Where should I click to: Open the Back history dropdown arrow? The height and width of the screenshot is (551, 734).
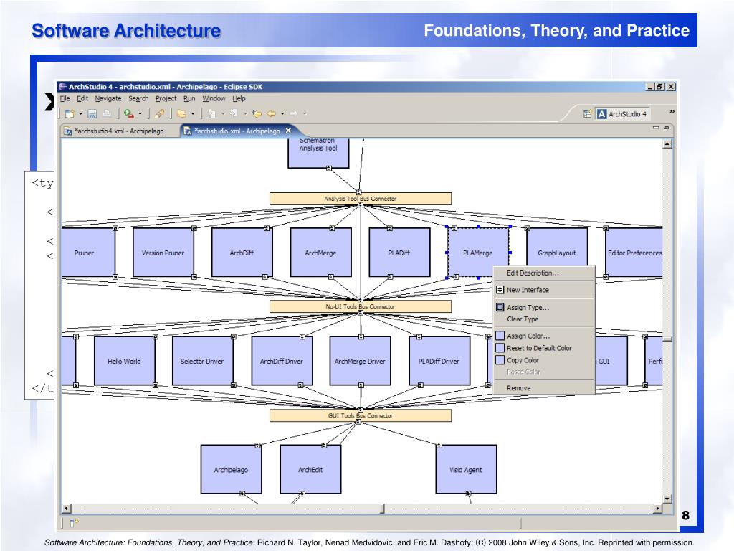click(282, 113)
